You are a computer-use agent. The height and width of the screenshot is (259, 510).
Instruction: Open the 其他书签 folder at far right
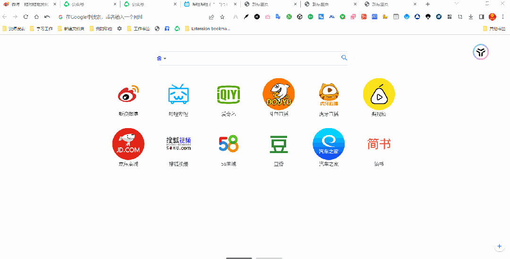tap(494, 29)
